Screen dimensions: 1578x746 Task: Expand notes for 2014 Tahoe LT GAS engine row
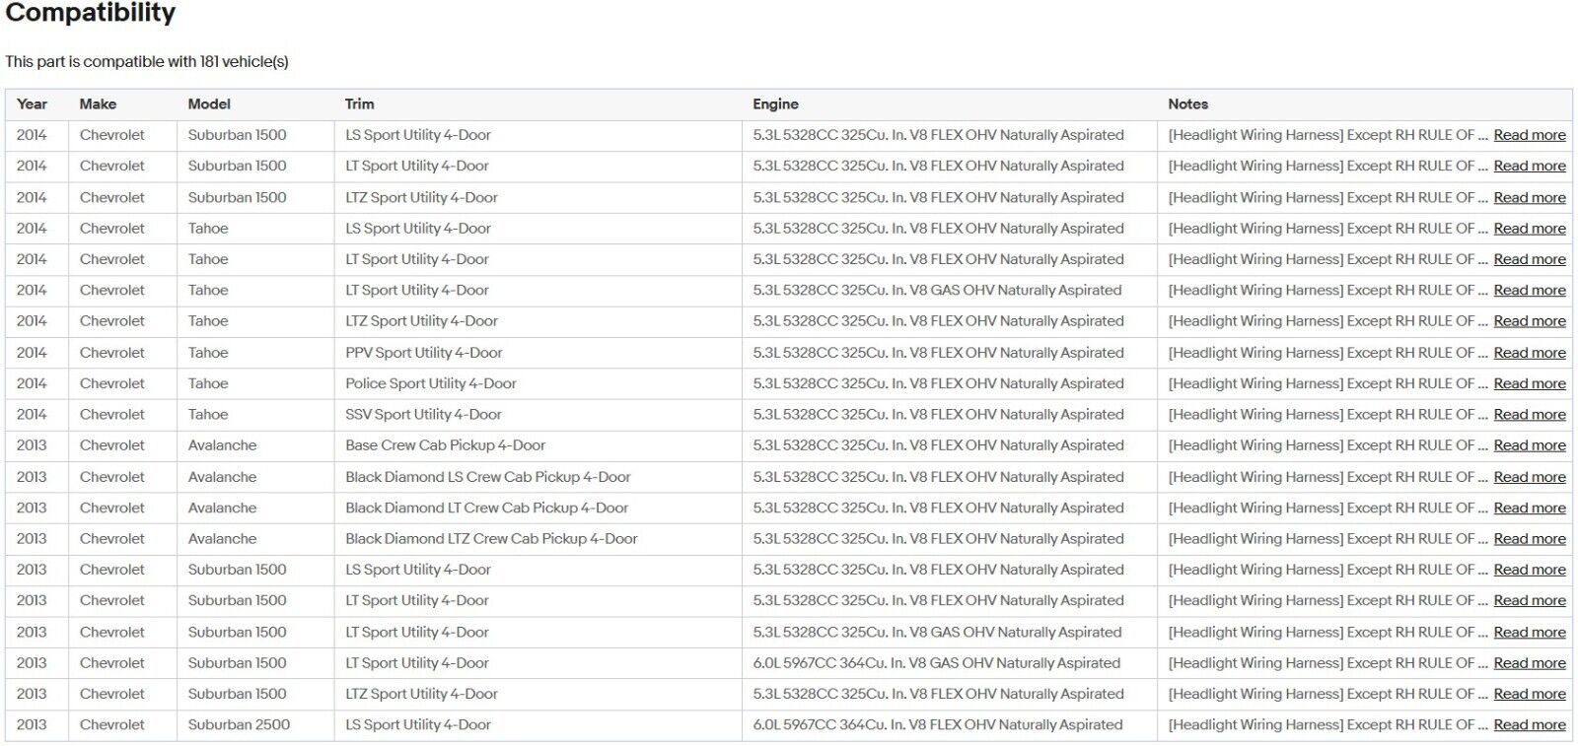tap(1529, 290)
